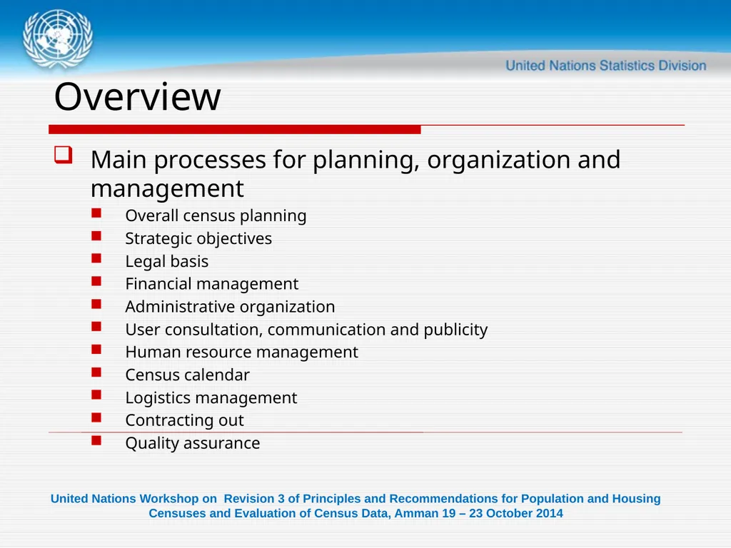
Task: Click the 'Strategic objectives' bullet text
Action: point(198,238)
